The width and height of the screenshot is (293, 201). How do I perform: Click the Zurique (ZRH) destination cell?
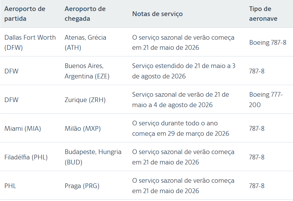[x=85, y=100]
